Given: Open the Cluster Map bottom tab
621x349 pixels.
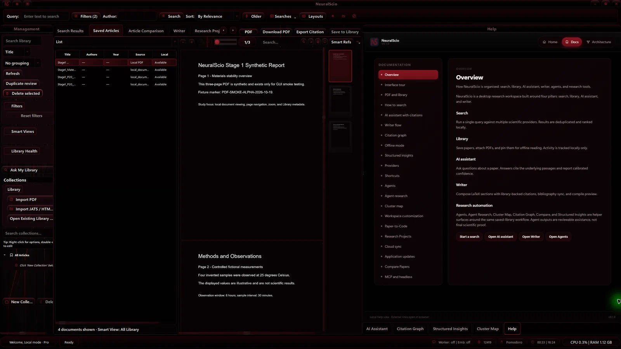Looking at the screenshot, I should (x=487, y=329).
